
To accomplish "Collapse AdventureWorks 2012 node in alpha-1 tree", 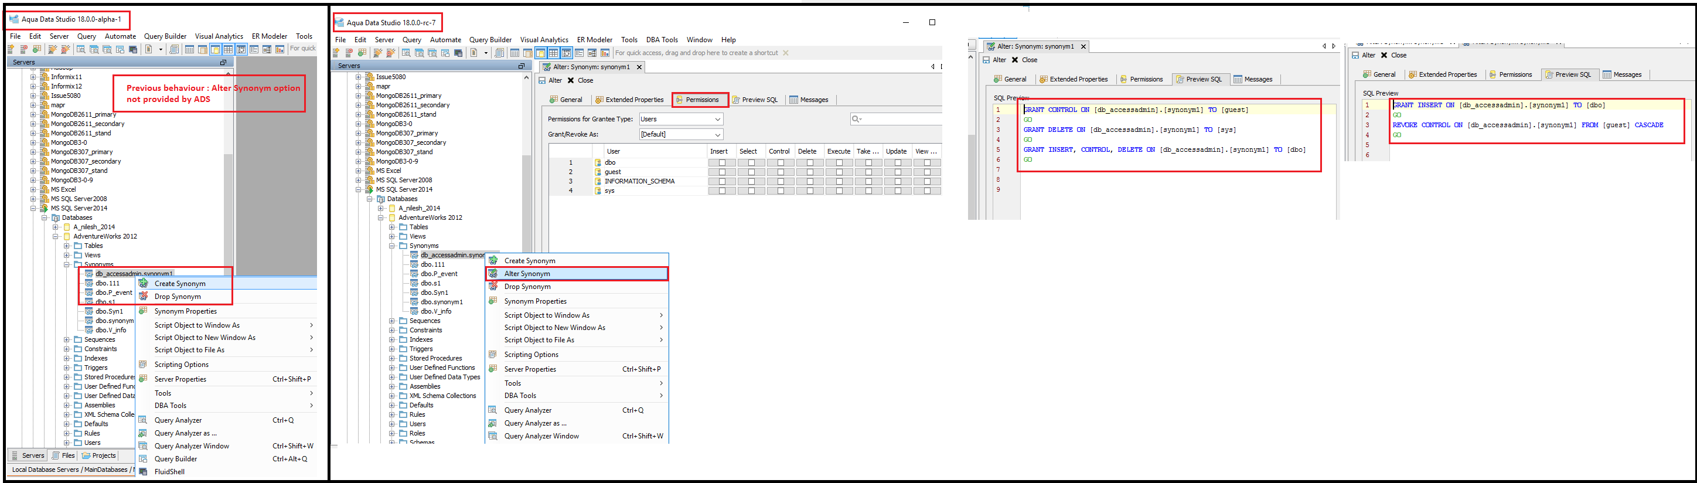I will [56, 236].
